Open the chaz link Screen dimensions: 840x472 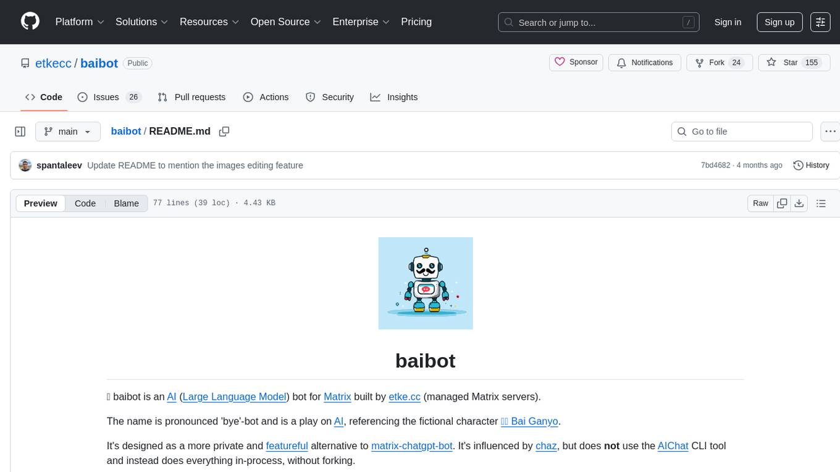(x=546, y=445)
